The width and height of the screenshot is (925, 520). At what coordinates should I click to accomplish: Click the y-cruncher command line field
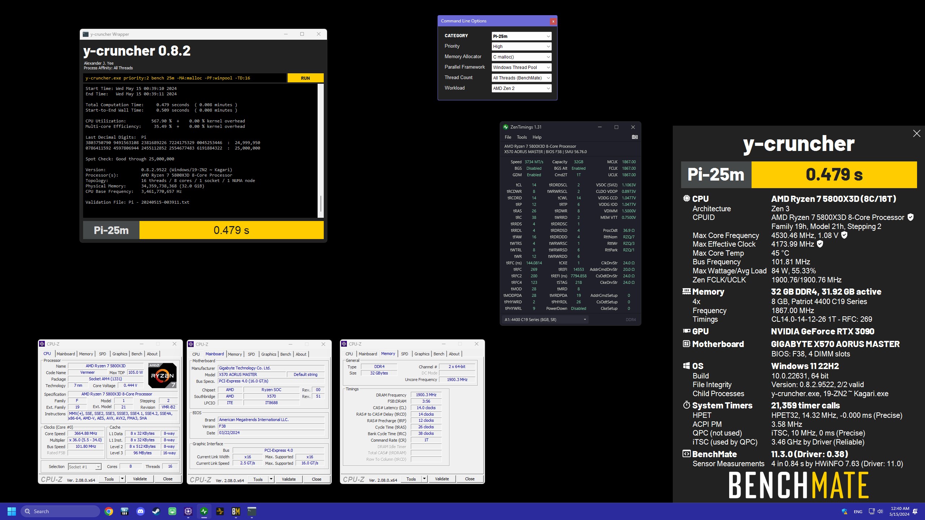[184, 78]
